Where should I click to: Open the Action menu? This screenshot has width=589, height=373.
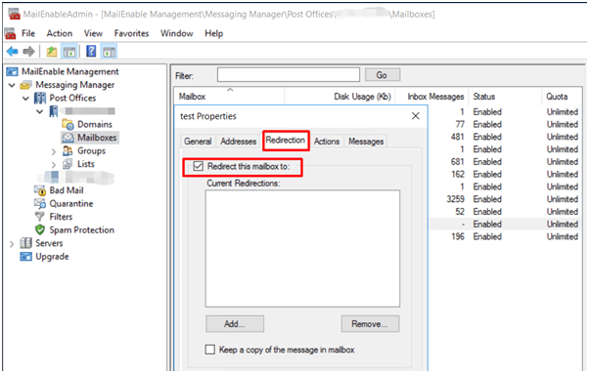[x=59, y=33]
